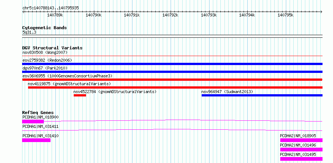Click the DGV Structural Variants track heading
This screenshot has height=163, width=333.
coord(52,48)
